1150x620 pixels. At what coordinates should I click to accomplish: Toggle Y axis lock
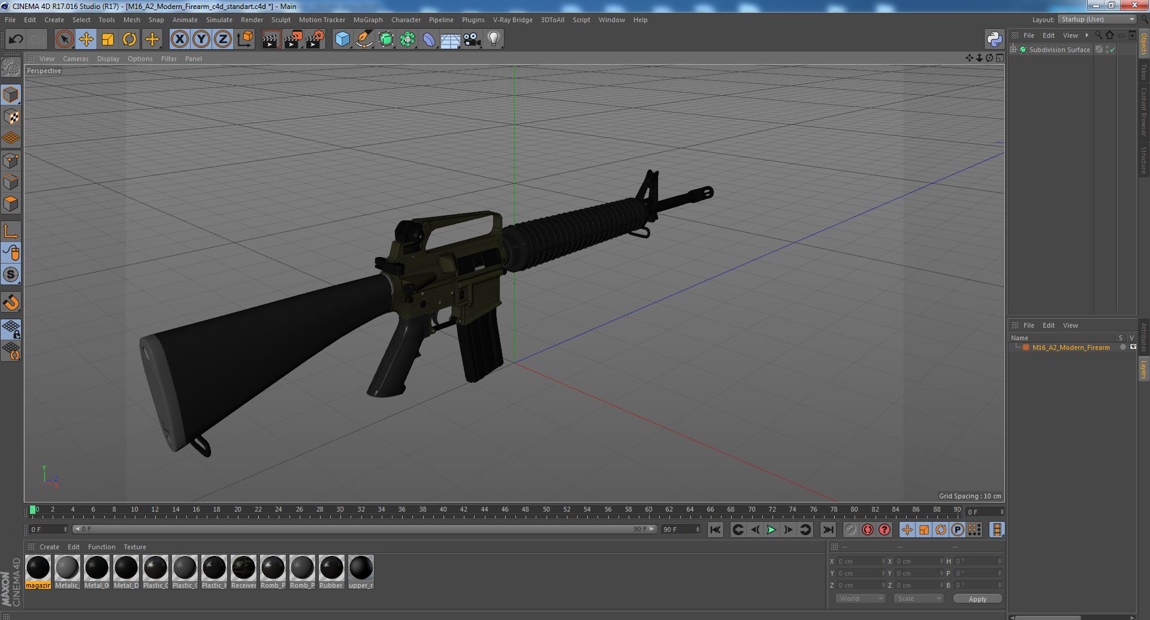click(x=201, y=40)
